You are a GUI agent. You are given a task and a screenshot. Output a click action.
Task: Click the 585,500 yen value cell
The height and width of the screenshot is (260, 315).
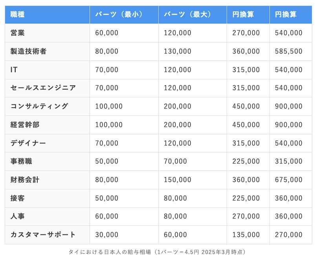pyautogui.click(x=289, y=51)
